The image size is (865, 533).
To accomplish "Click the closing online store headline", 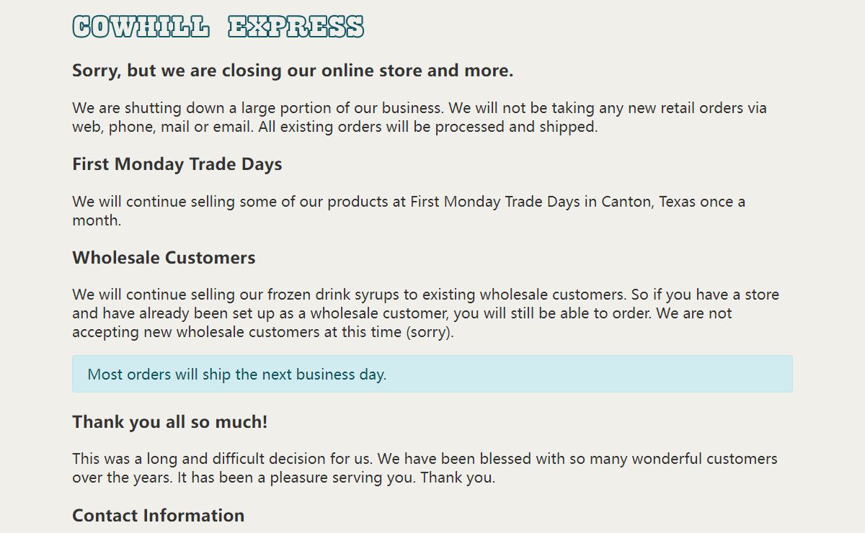I will pyautogui.click(x=293, y=71).
